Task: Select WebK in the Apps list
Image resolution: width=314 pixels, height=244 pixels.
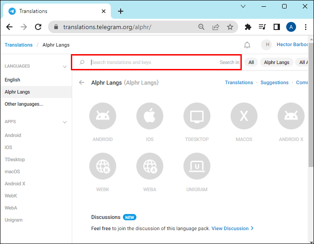Action: pos(11,196)
